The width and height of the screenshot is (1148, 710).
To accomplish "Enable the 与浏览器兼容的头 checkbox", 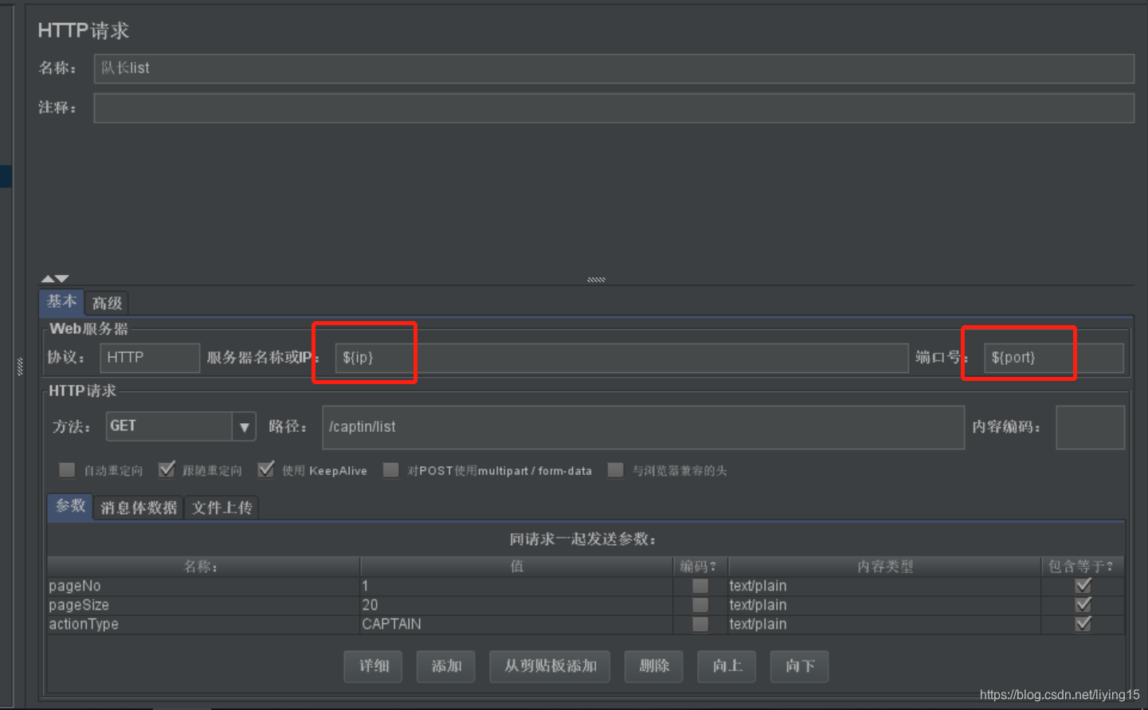I will [615, 470].
